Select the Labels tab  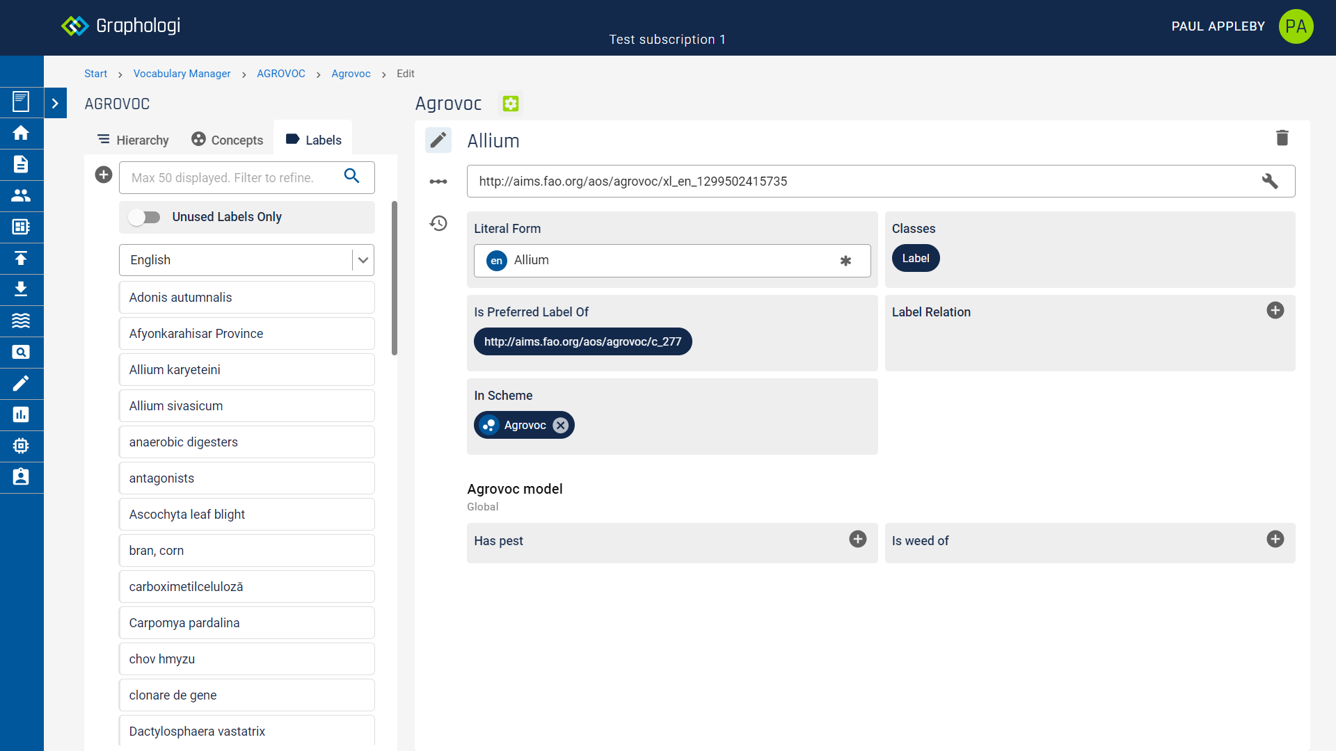click(x=313, y=140)
